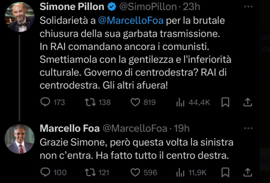The width and height of the screenshot is (270, 183).
Task: Retweet Marcello Foa's reply
Action: tap(91, 172)
